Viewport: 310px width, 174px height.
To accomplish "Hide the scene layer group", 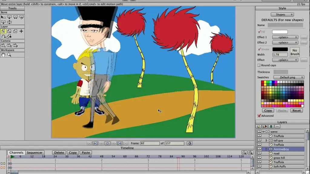I will pyautogui.click(x=259, y=132).
